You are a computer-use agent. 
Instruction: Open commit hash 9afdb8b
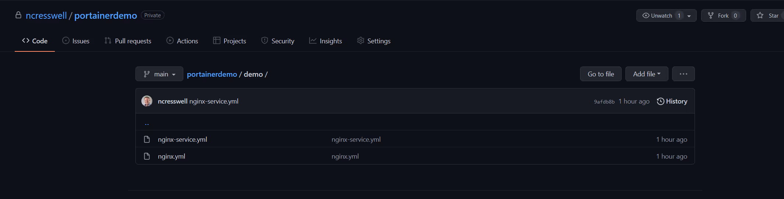(x=604, y=102)
